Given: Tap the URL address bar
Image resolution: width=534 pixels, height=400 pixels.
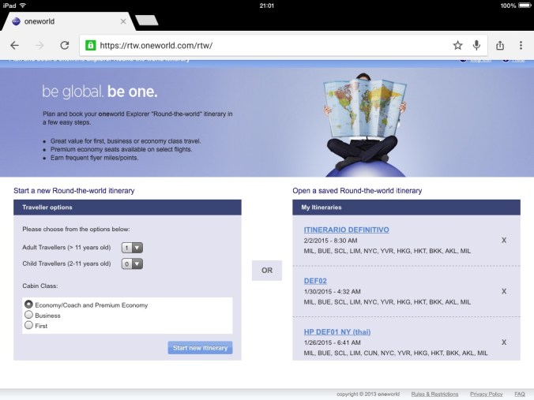Looking at the screenshot, I should [x=269, y=45].
